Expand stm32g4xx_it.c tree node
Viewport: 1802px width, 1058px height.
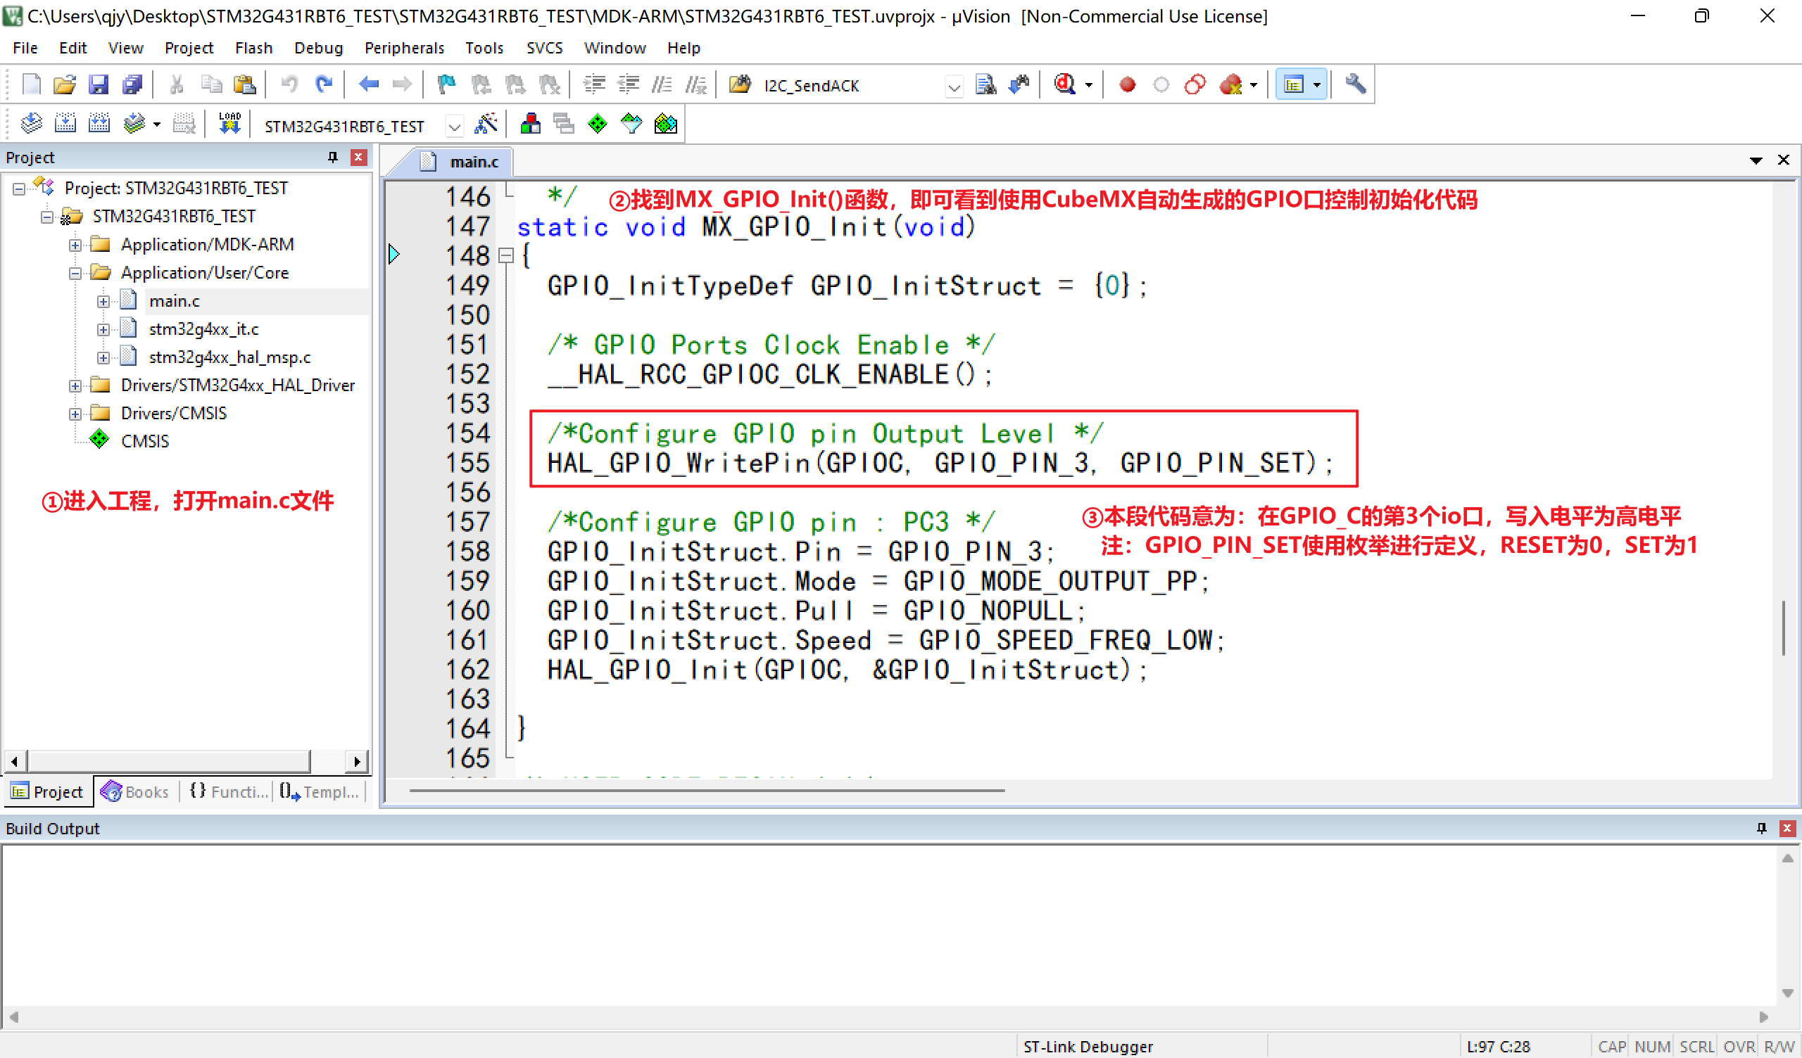(103, 329)
